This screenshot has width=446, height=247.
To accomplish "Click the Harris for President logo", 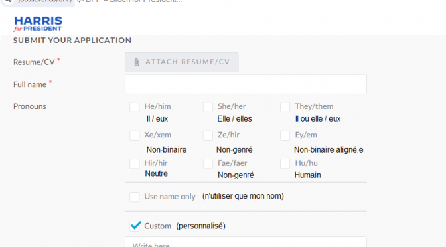I will pyautogui.click(x=38, y=24).
